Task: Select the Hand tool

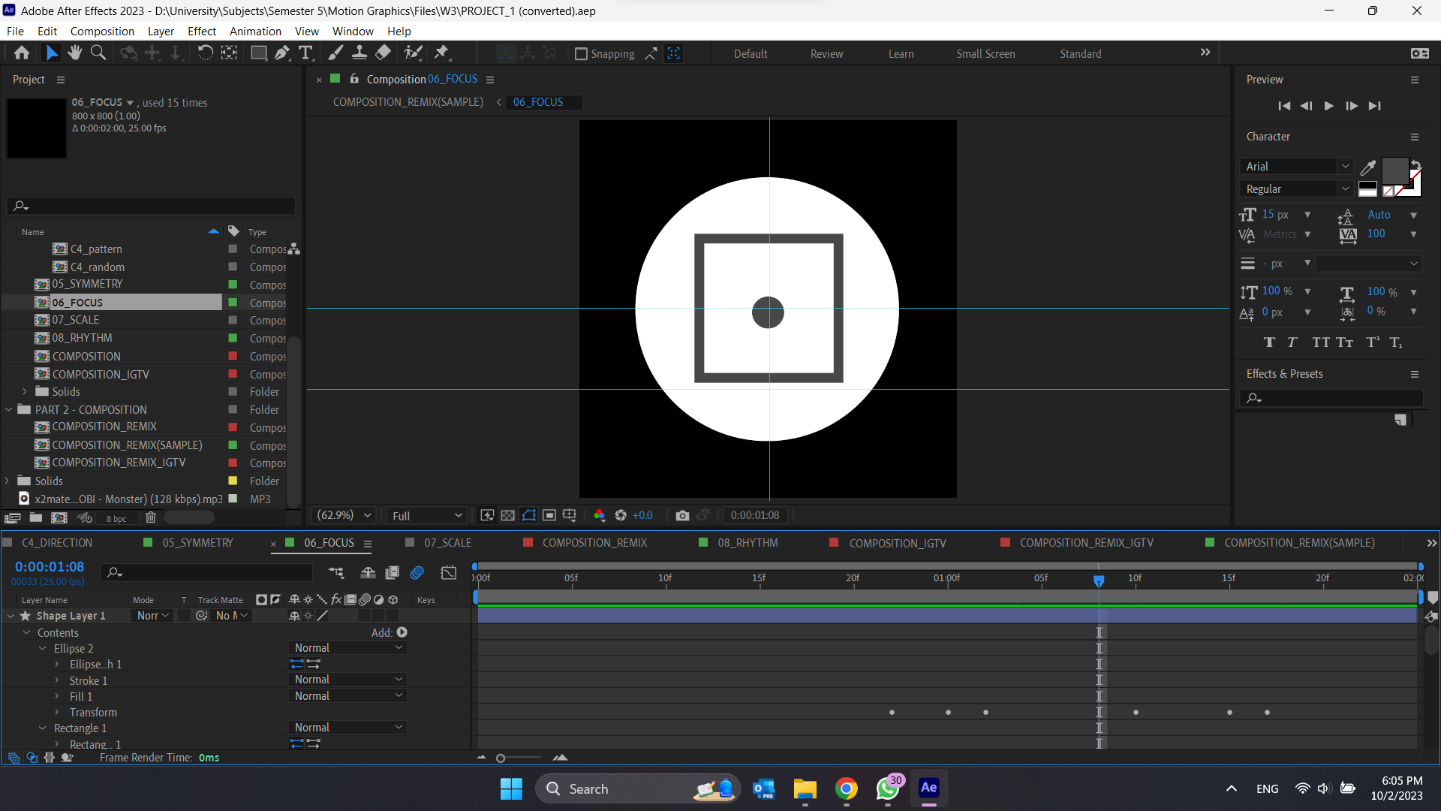Action: pyautogui.click(x=74, y=53)
